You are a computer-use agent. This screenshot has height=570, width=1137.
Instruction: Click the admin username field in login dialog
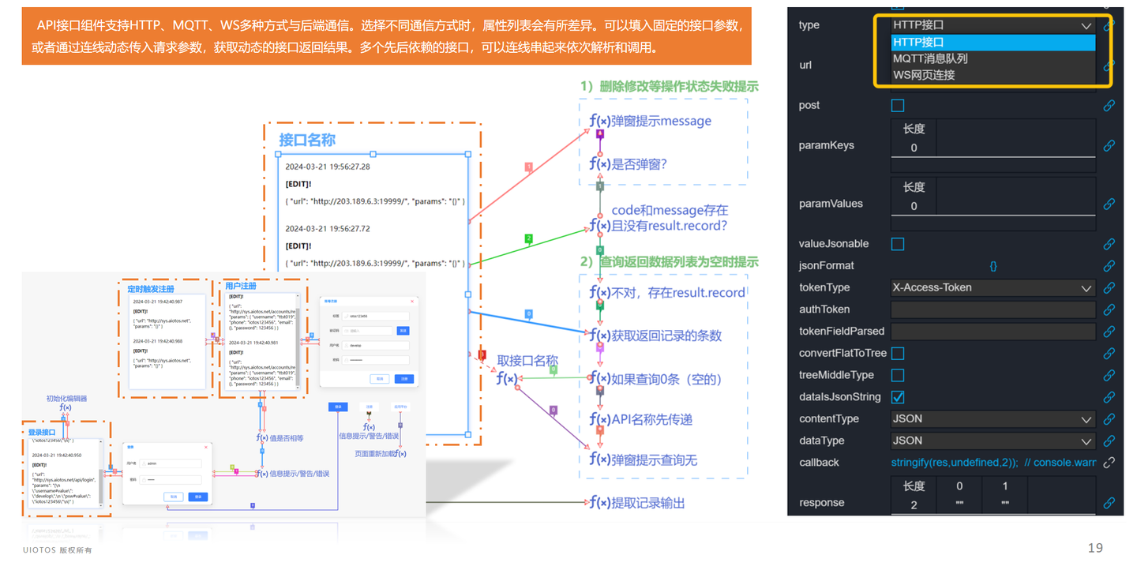tap(171, 463)
